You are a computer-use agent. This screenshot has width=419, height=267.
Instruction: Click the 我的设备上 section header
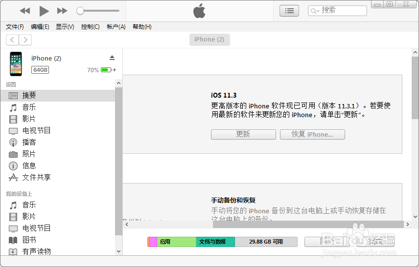coord(19,194)
